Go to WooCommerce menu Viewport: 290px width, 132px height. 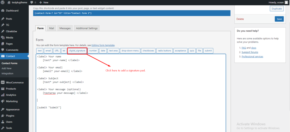coord(14,82)
